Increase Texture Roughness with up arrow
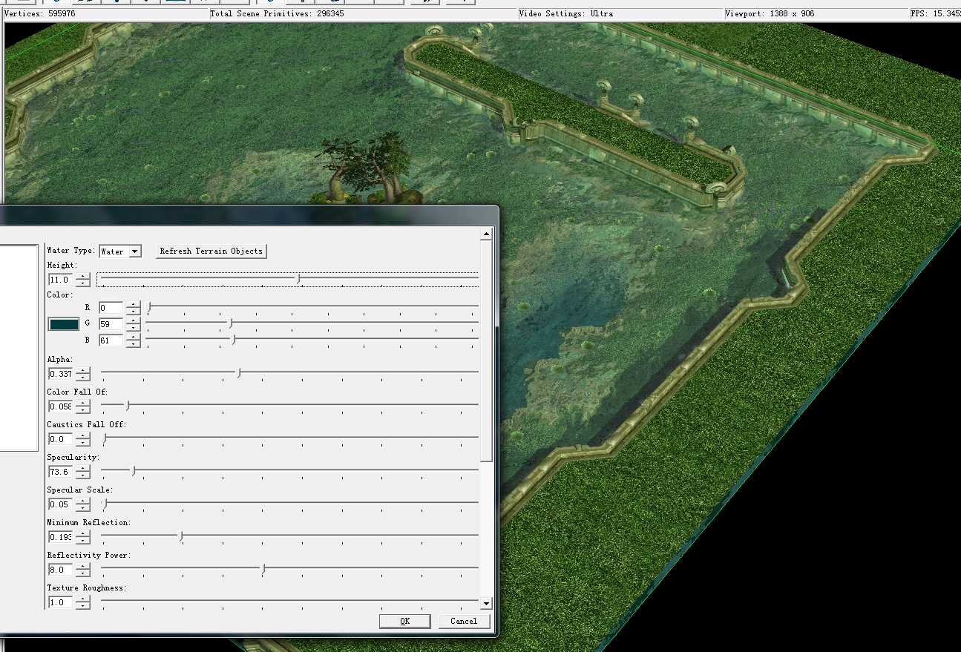961x652 pixels. click(83, 599)
